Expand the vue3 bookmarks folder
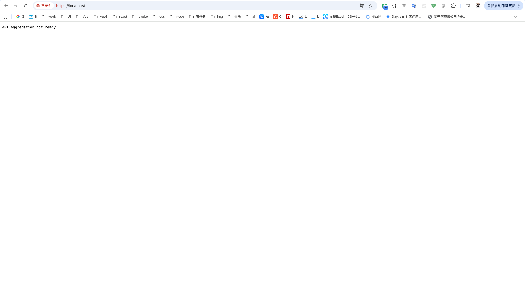This screenshot has width=525, height=283. point(101,17)
